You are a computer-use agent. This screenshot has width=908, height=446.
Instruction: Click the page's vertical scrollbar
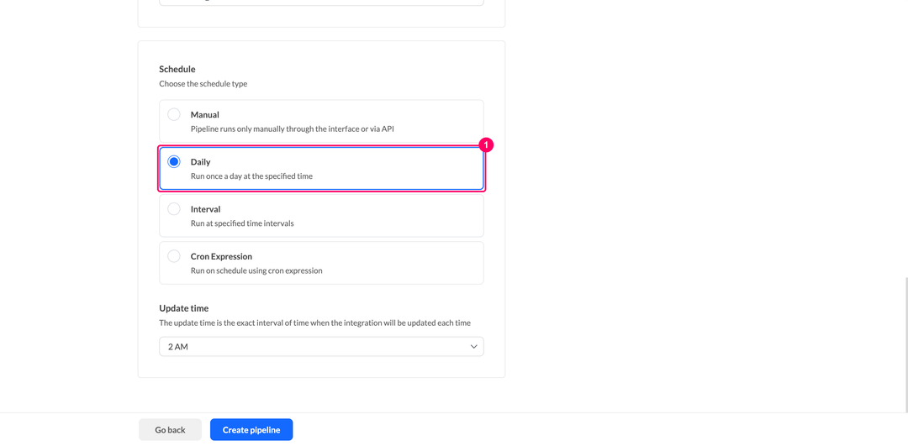tap(905, 345)
